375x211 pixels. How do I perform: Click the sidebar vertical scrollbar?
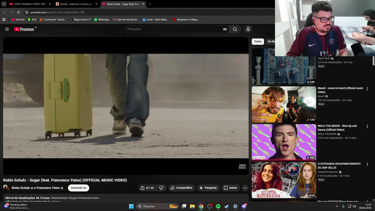[x=374, y=60]
